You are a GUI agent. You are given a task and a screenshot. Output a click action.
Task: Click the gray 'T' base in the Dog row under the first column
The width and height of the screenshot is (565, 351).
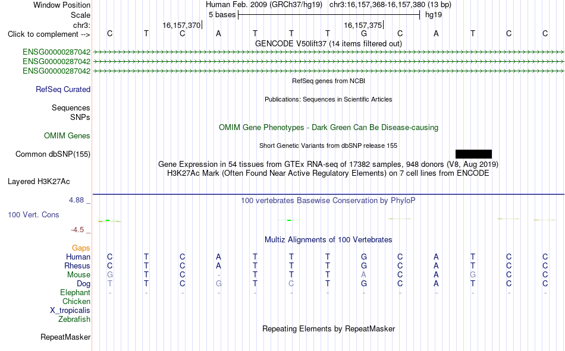110,284
